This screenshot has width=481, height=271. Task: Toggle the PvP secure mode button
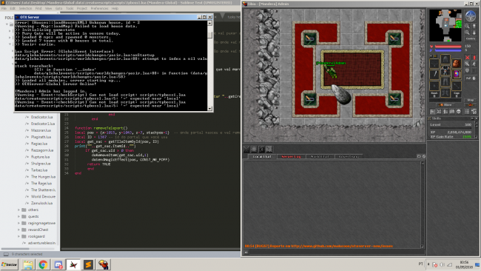click(x=471, y=78)
